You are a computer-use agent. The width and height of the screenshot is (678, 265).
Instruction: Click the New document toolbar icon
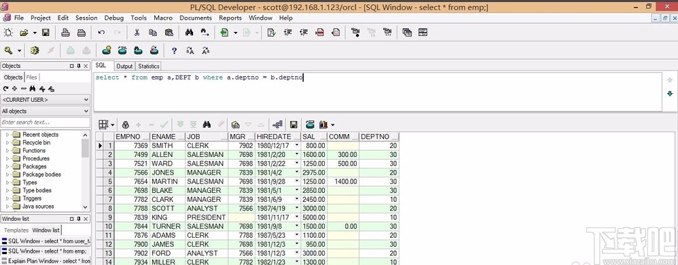(x=8, y=33)
